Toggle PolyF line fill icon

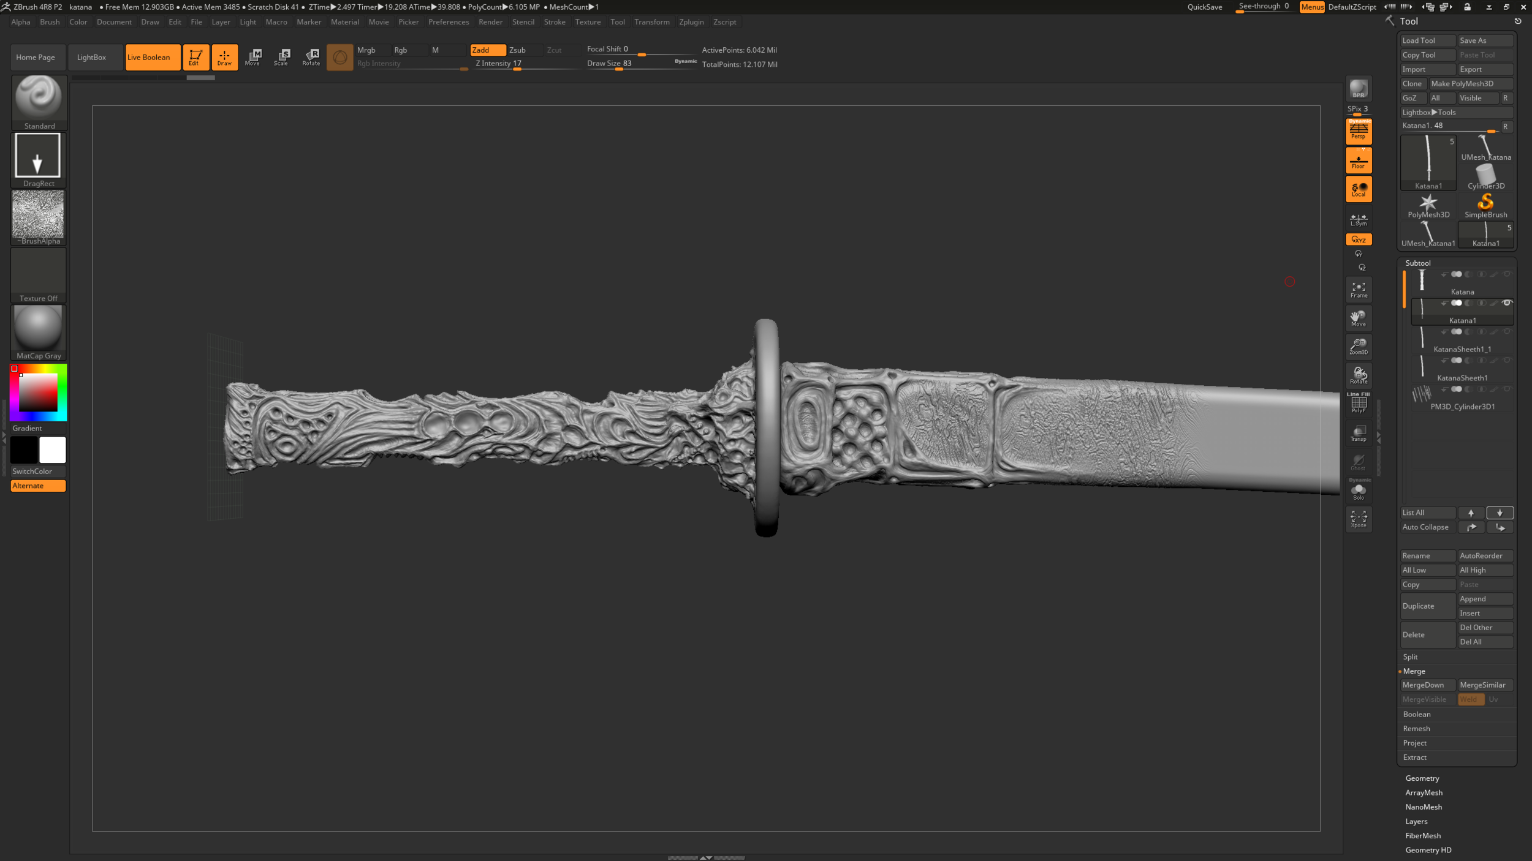click(1358, 404)
